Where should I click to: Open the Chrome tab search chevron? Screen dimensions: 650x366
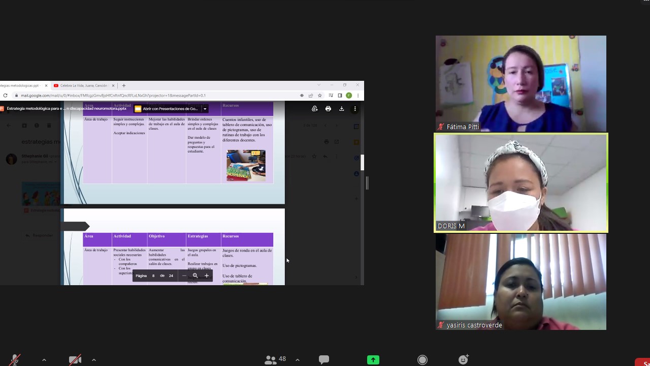click(x=319, y=85)
